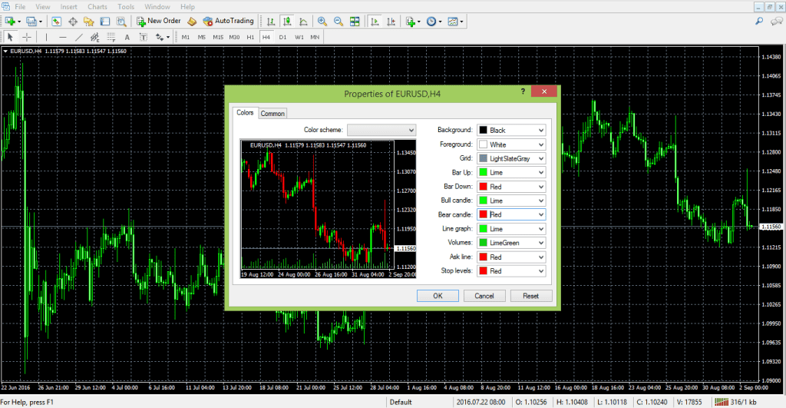Viewport: 786px width, 408px height.
Task: Click the Profiles toolbar icon
Action: click(31, 21)
